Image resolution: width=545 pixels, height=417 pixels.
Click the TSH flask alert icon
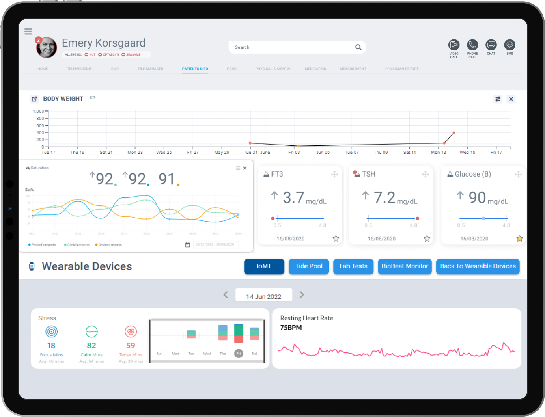pos(356,174)
